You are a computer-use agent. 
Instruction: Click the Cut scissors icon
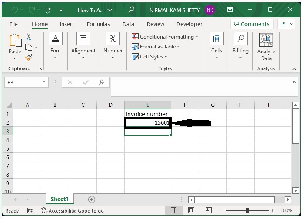tap(29, 37)
